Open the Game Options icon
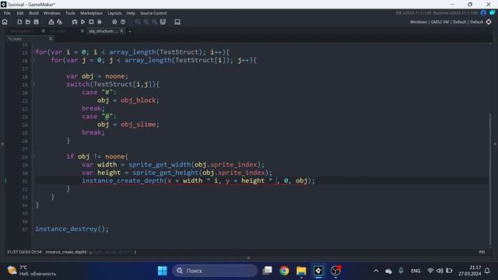The width and height of the screenshot is (498, 280). coord(59,22)
